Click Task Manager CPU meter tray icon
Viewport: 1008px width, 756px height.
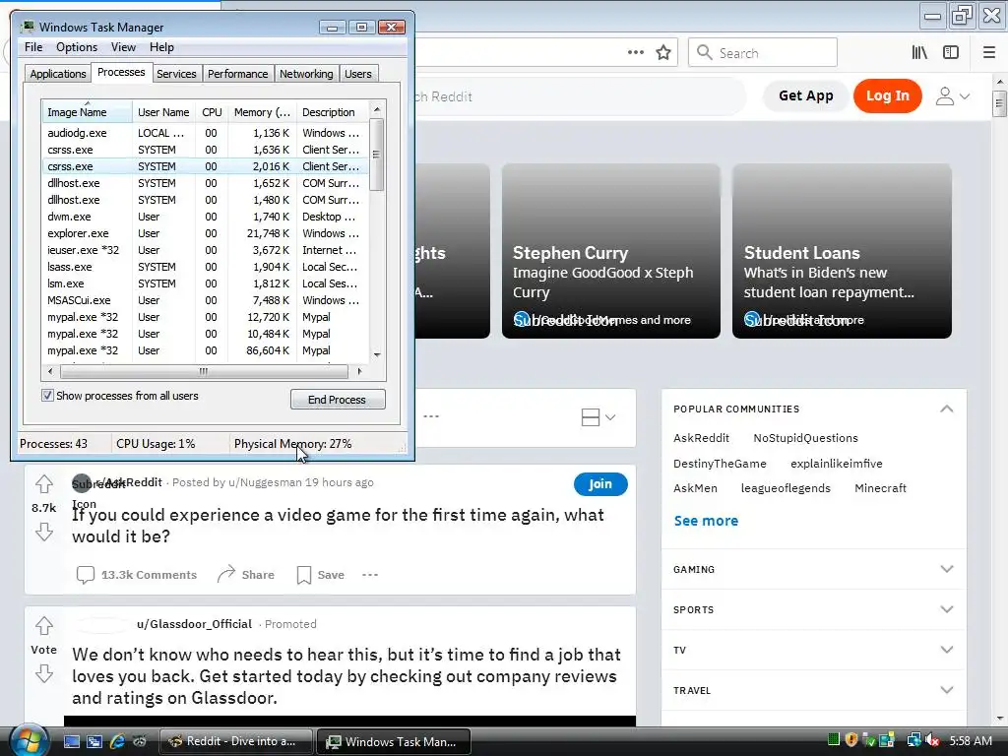[833, 740]
